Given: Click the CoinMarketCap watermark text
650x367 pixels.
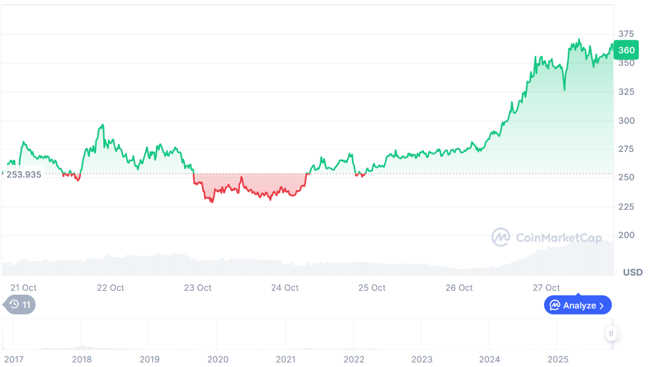Looking at the screenshot, I should click(x=559, y=238).
